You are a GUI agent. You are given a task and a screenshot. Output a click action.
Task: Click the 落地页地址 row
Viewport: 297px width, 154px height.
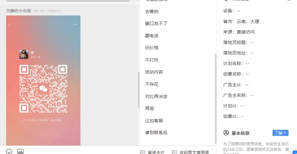[x=238, y=53]
